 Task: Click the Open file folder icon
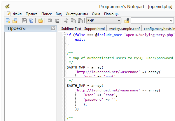[15, 21]
